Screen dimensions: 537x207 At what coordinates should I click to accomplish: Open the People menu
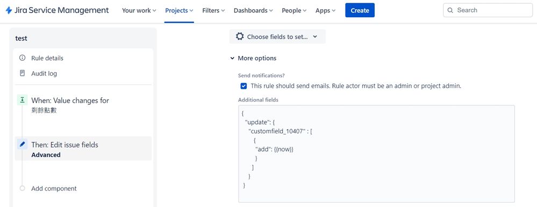point(294,11)
